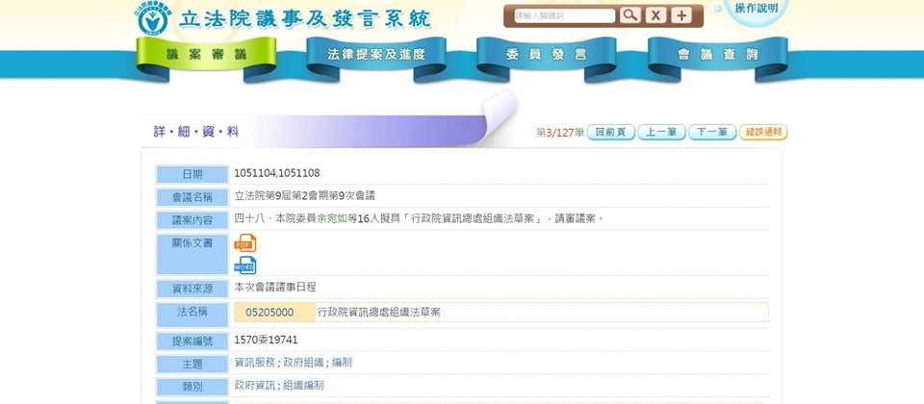Open the 議案審議 menu tab

[x=206, y=54]
